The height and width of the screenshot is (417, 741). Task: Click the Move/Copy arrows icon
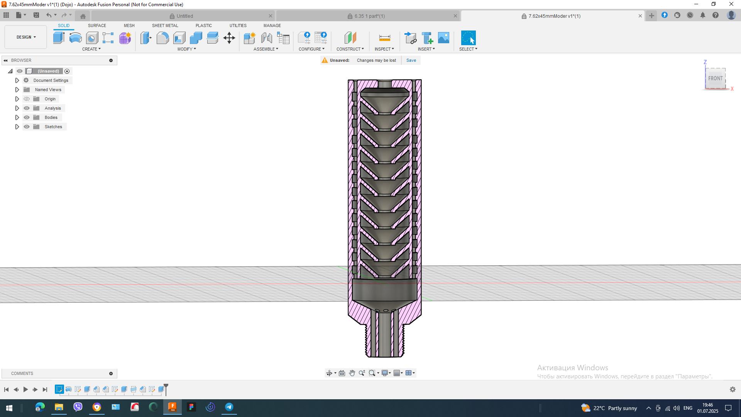coord(229,38)
